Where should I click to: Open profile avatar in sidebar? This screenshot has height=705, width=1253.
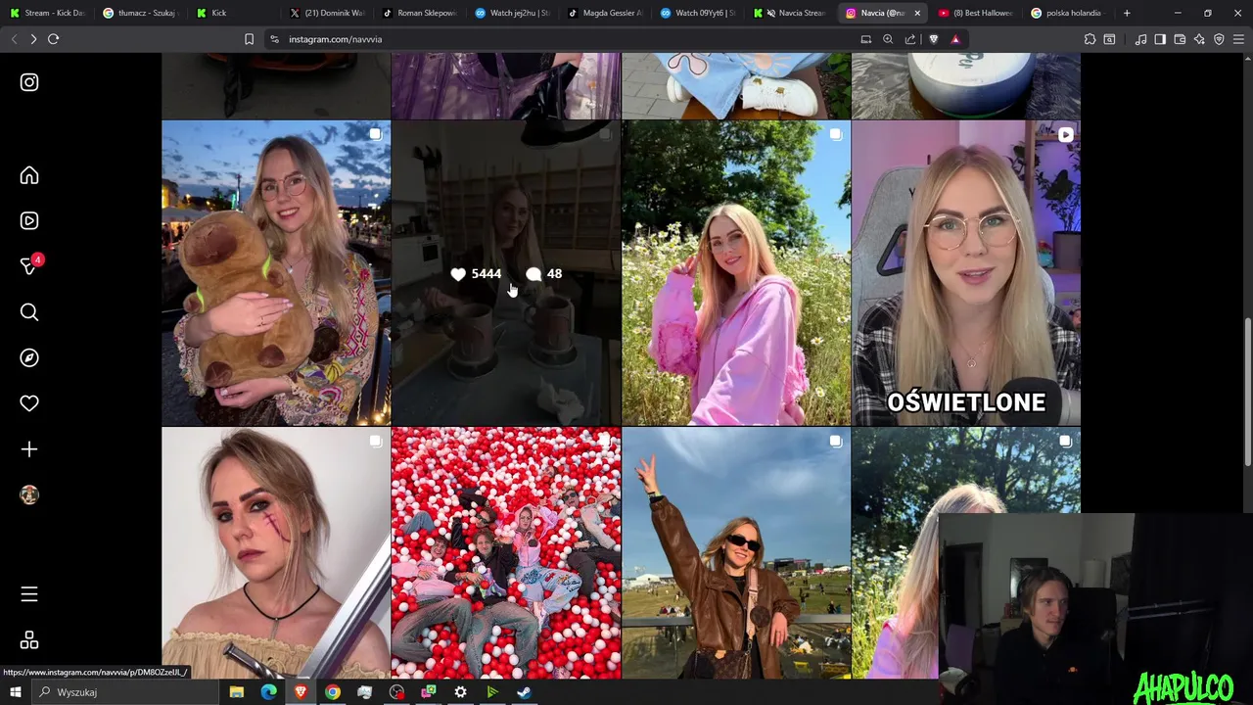[29, 494]
